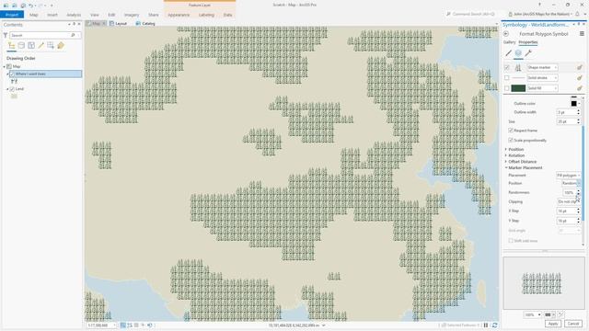Open the Solid fill type dropdown
This screenshot has height=331, width=589.
(542, 88)
